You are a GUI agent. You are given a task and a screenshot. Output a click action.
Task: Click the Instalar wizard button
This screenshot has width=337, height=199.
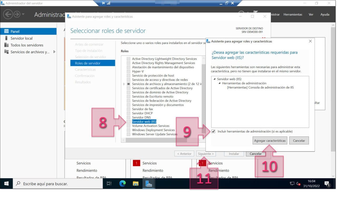pyautogui.click(x=234, y=154)
